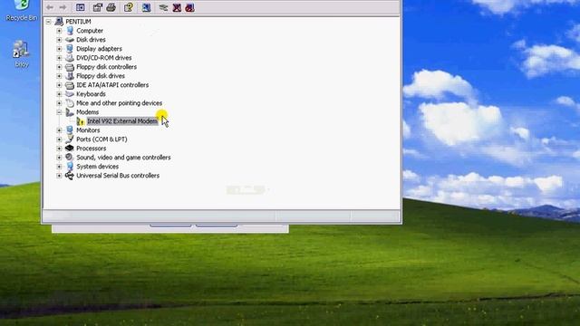The width and height of the screenshot is (580, 326).
Task: Select the Display adapters label
Action: [99, 49]
